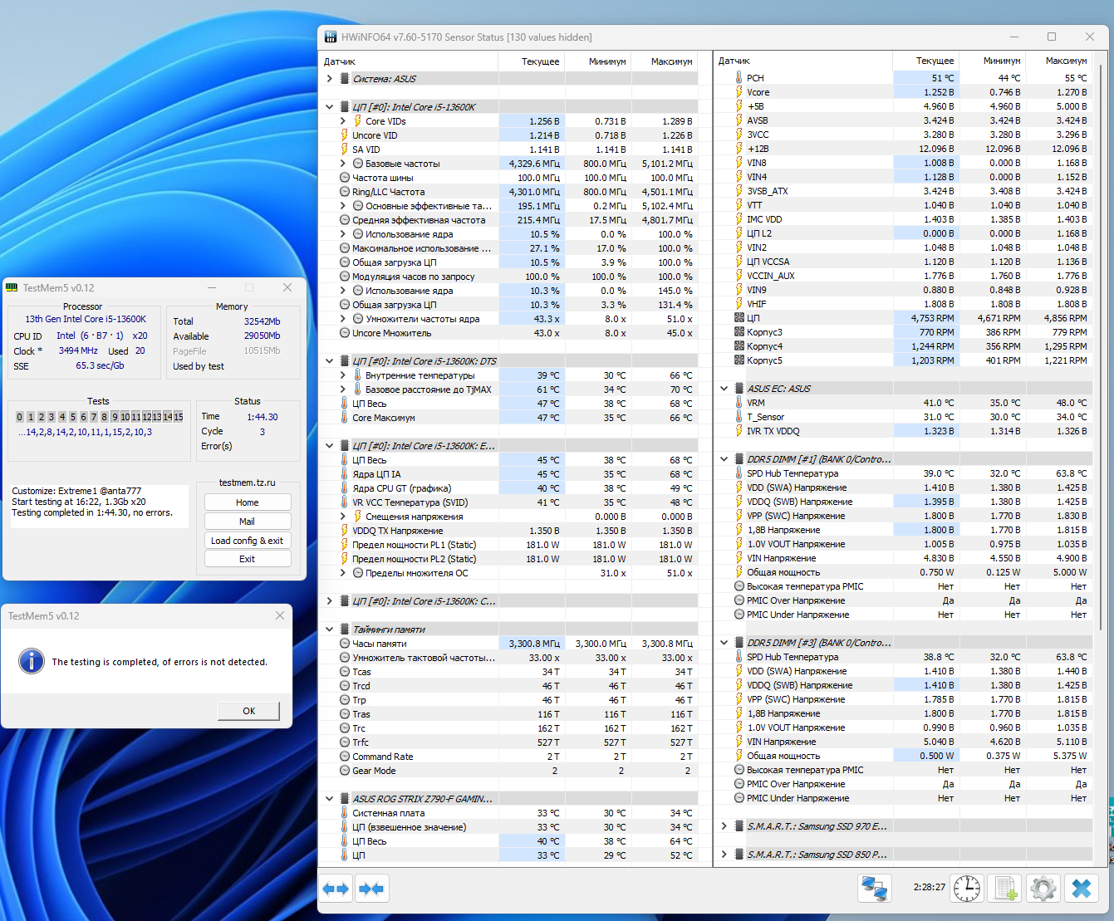Click the Максимум column header in the right pane
The height and width of the screenshot is (921, 1114).
tap(1058, 61)
